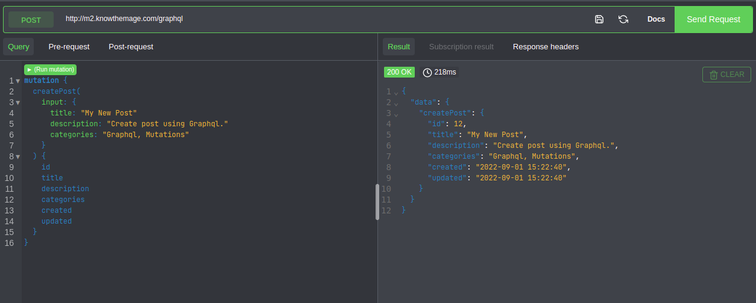Click result value "Graphql, Mutations"
The width and height of the screenshot is (756, 303).
click(x=532, y=156)
